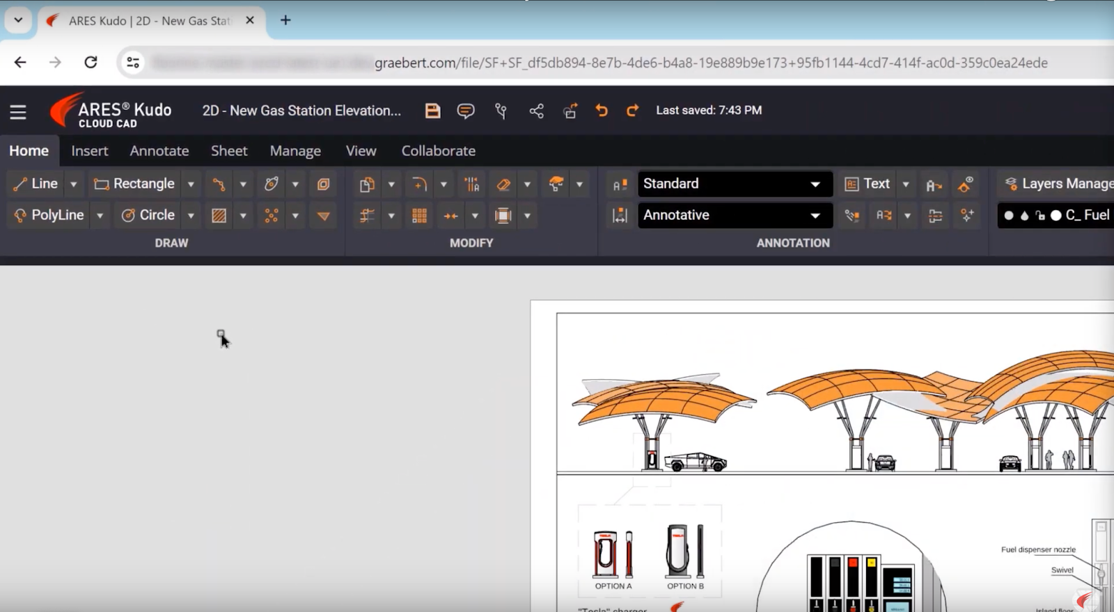Expand the Circle tool options arrow
The width and height of the screenshot is (1114, 612).
[191, 216]
